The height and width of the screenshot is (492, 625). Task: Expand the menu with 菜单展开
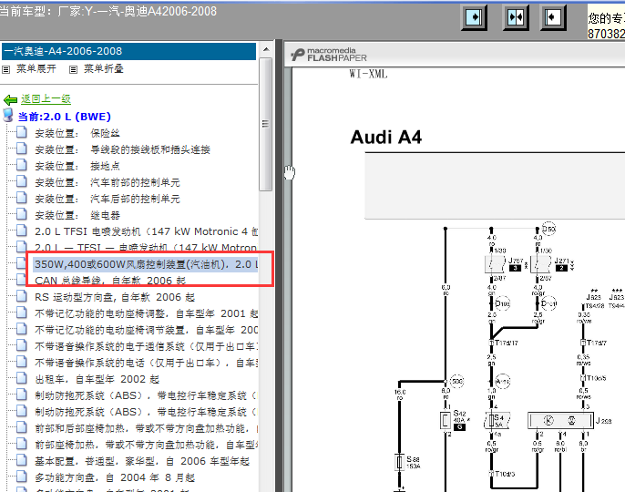(36, 69)
